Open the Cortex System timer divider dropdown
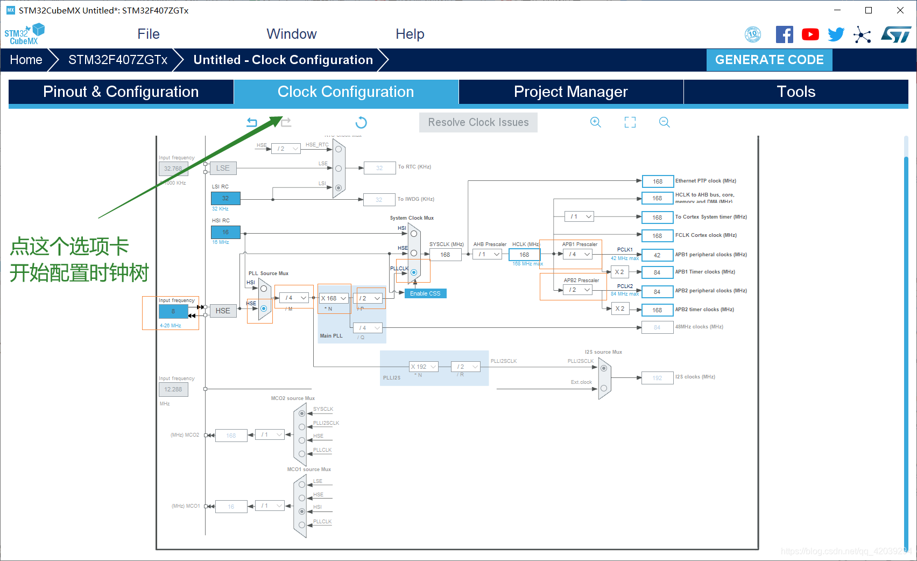The image size is (917, 561). (579, 216)
